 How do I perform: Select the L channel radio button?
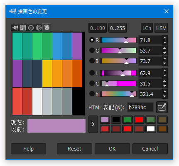click(92, 73)
